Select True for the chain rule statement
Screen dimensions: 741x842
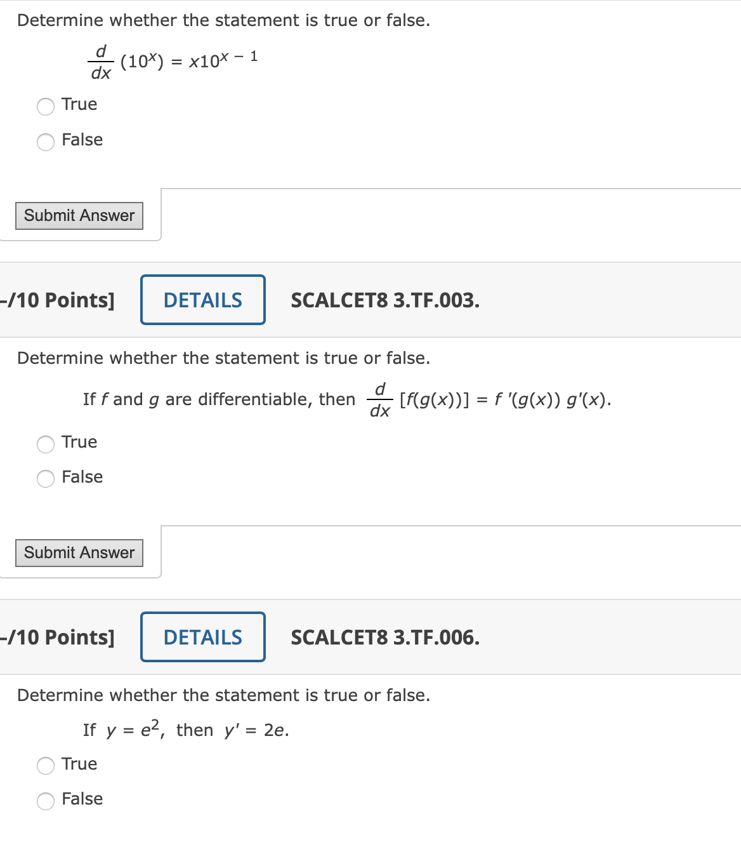(45, 445)
